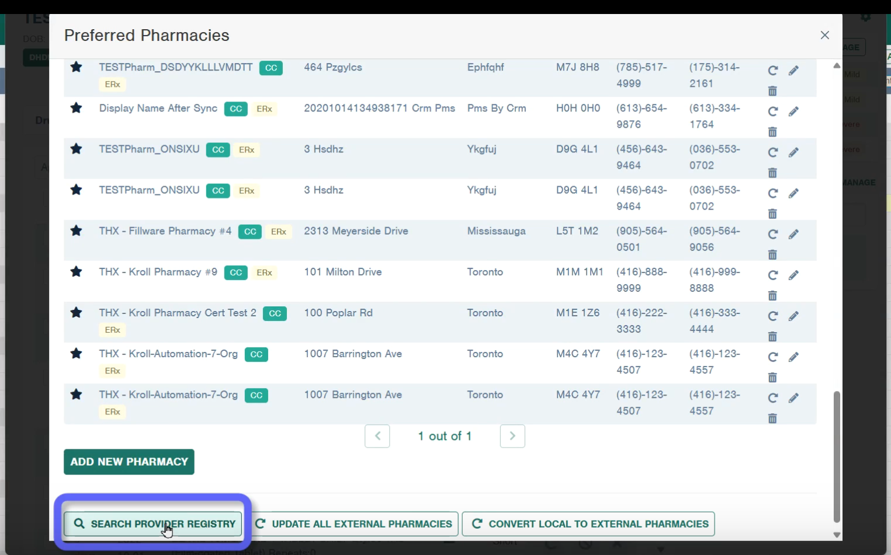
Task: Click the scrollbar up arrow in the dialog
Action: [x=837, y=65]
